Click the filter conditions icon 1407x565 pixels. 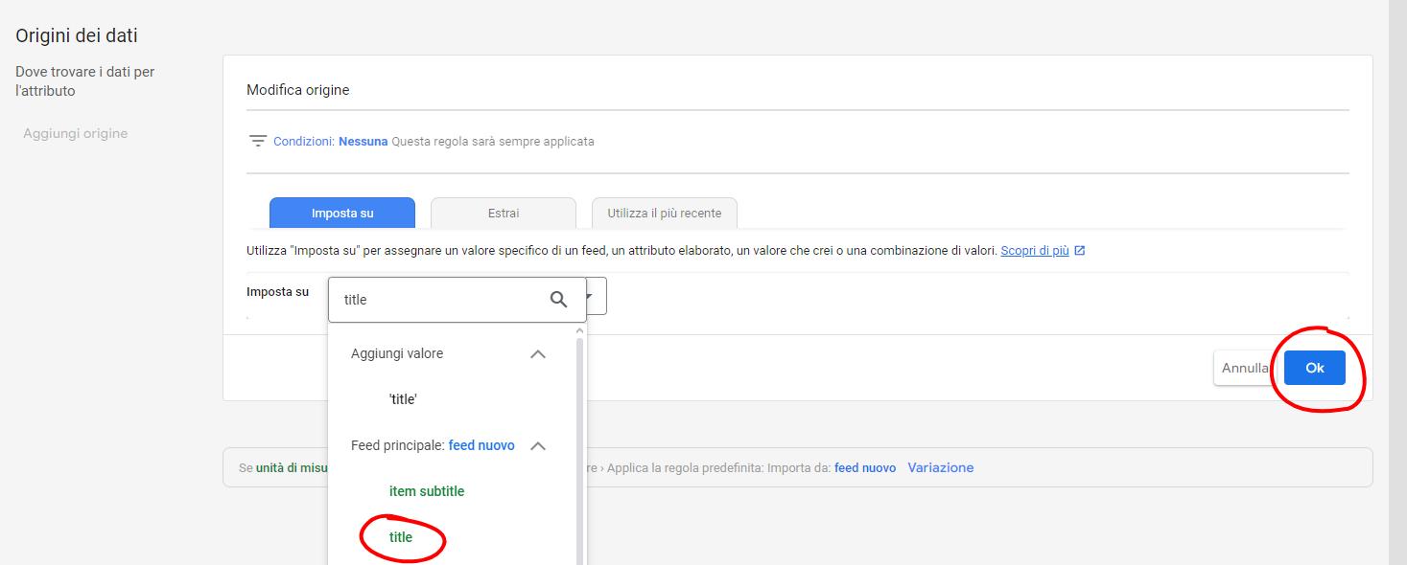coord(257,141)
